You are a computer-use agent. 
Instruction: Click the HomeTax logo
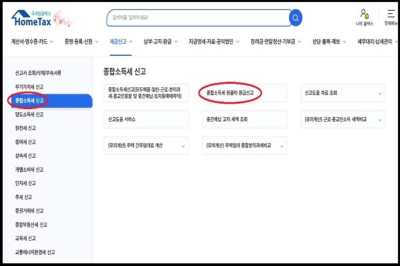click(x=31, y=19)
